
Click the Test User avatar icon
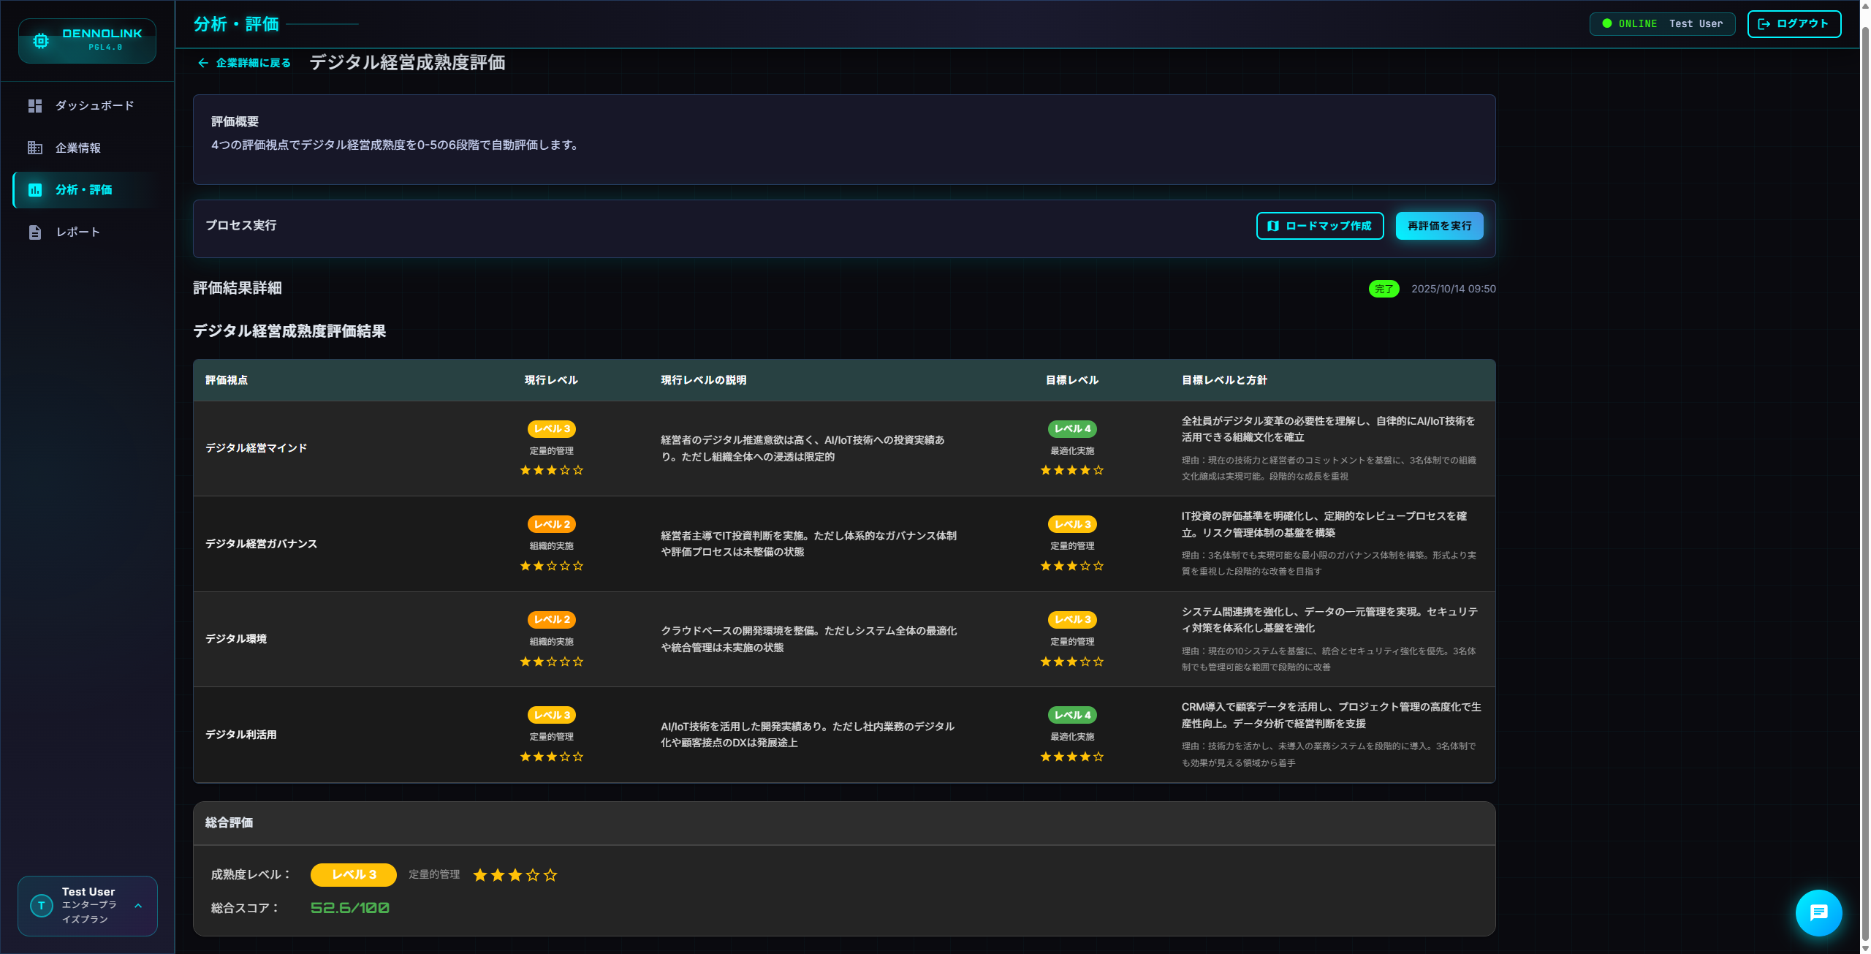(x=41, y=906)
